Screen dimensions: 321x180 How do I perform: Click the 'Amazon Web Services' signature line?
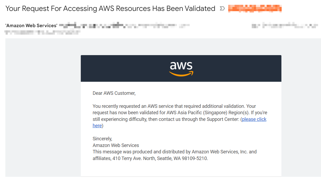tap(116, 145)
